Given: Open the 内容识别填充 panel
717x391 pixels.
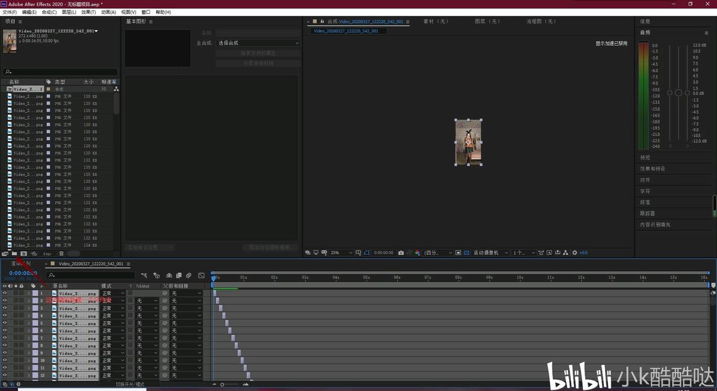Looking at the screenshot, I should (655, 225).
